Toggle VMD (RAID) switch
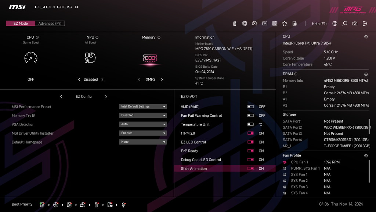 click(x=250, y=106)
